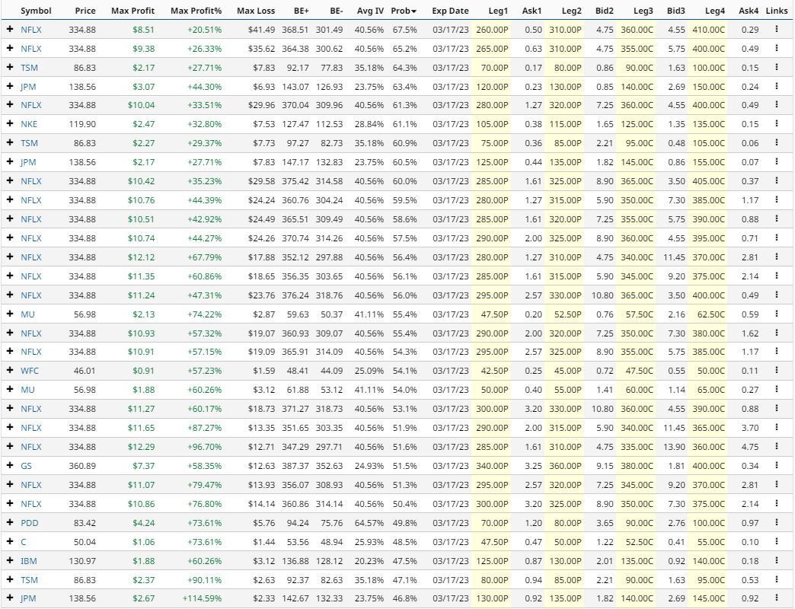Open links menu for TSM $2.27 row

click(x=776, y=143)
